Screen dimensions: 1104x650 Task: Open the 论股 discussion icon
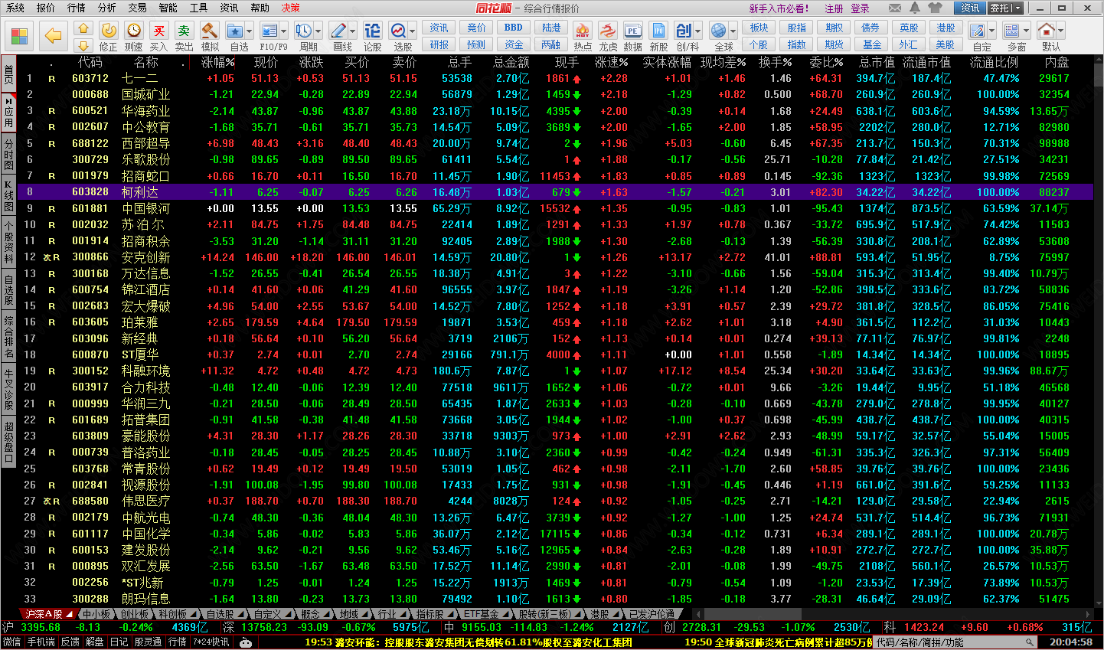click(x=372, y=31)
